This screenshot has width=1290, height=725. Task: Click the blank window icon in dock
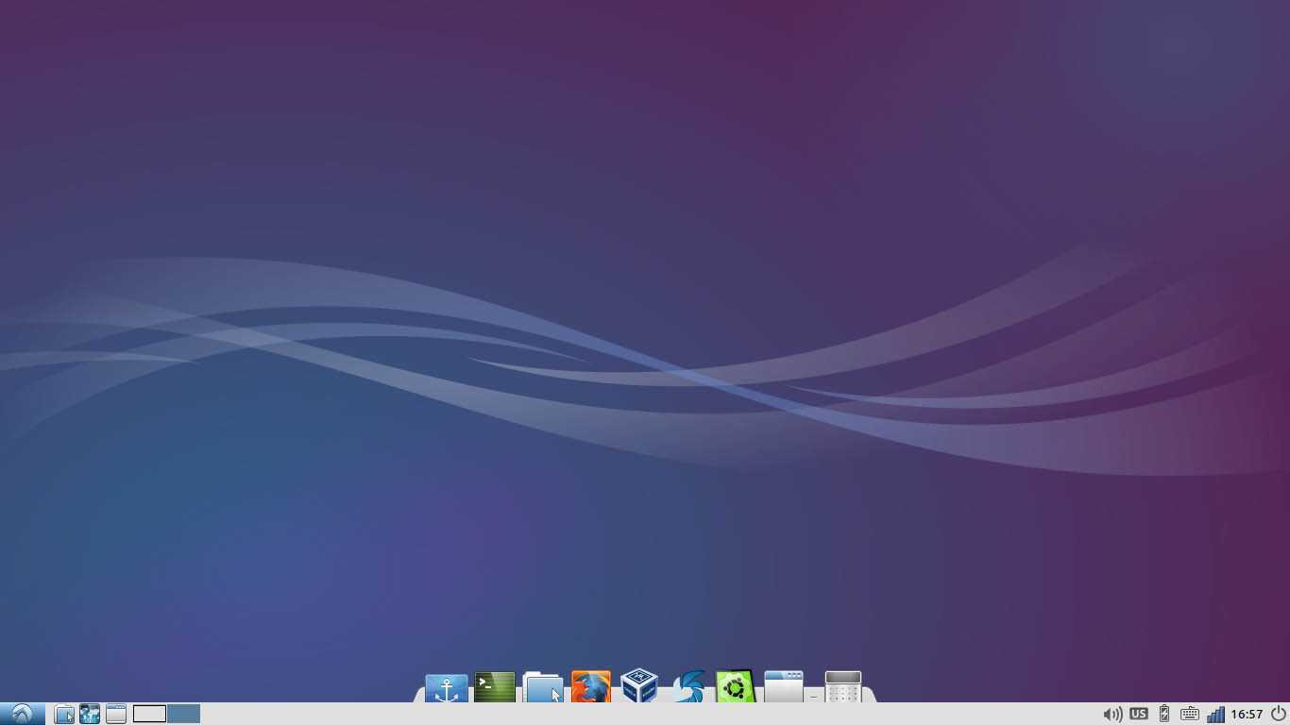pos(784,686)
